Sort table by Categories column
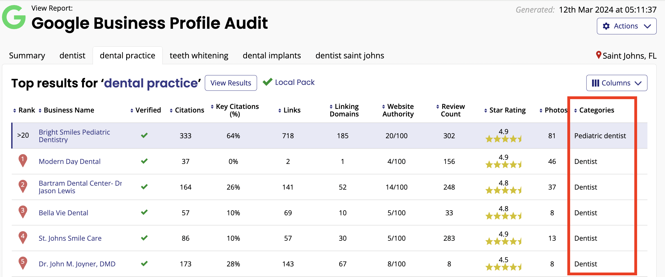The image size is (665, 277). point(594,110)
